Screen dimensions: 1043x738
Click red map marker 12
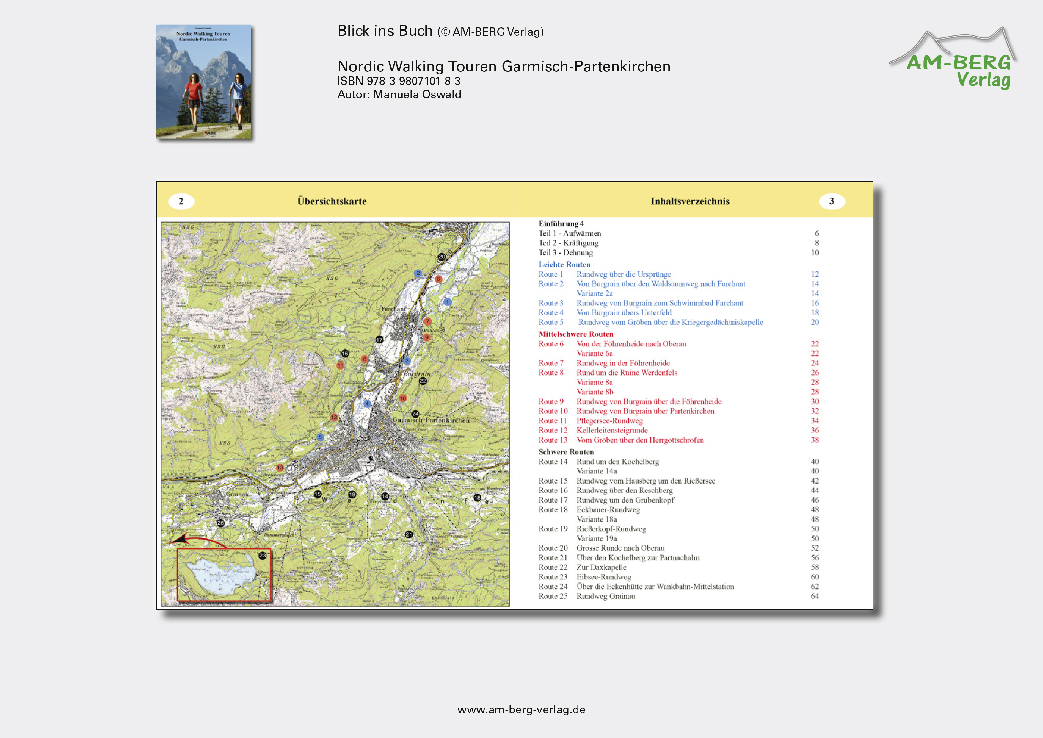coord(334,417)
